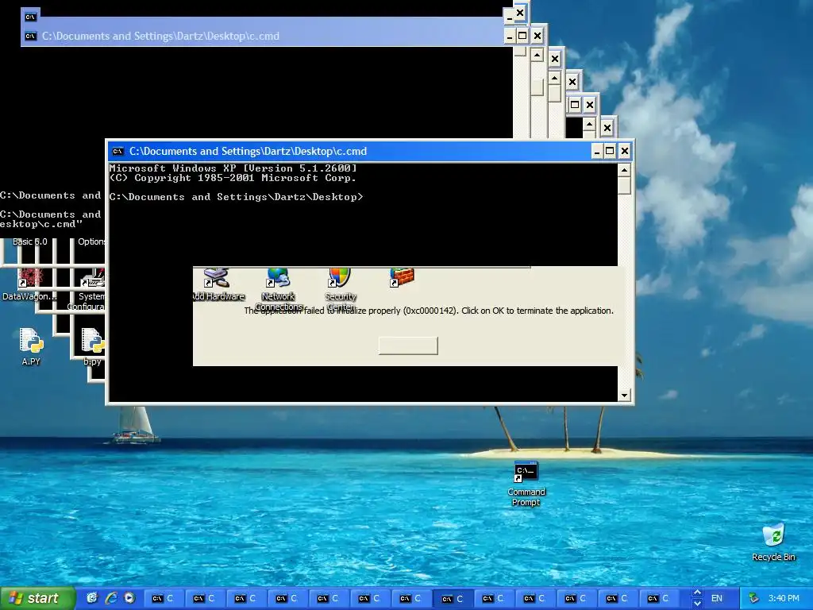The image size is (813, 610).
Task: Click the front cmd window's scrollbar thumb
Action: pyautogui.click(x=624, y=186)
